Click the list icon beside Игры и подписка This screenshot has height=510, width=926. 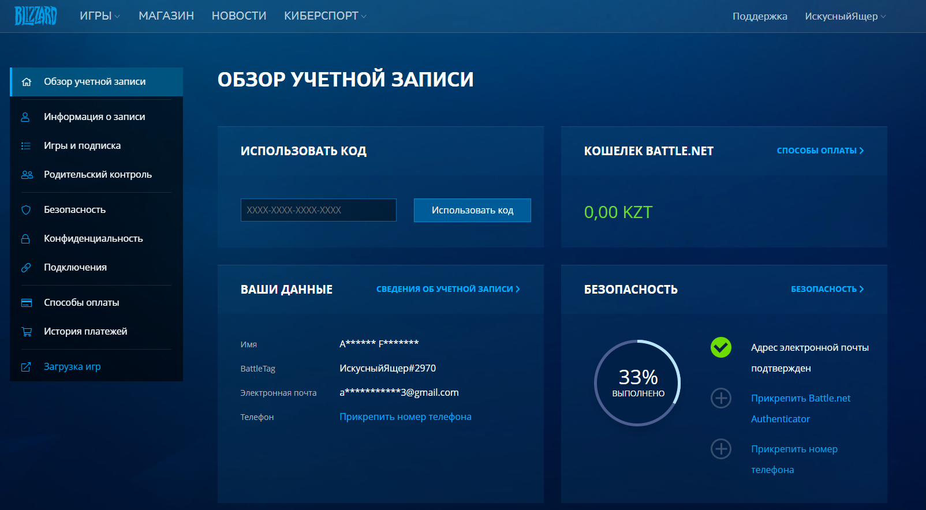point(26,146)
